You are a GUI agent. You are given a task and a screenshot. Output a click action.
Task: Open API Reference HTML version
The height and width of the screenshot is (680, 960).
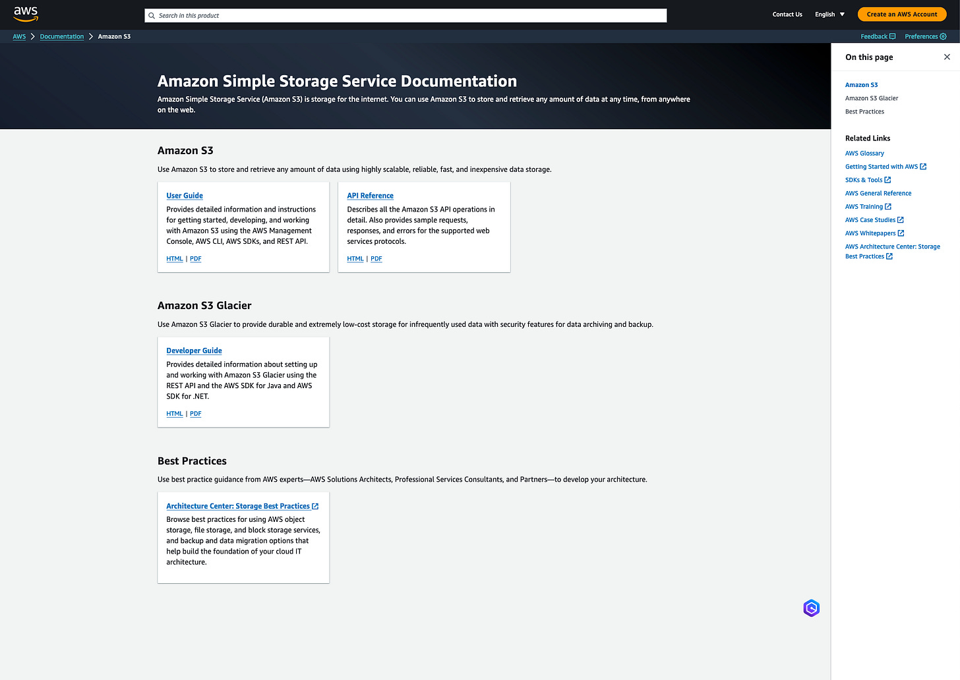[x=355, y=259]
